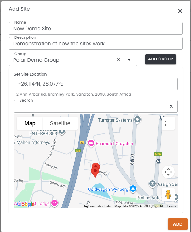Edit the site Name field
191x232 pixels.
[x=96, y=28]
